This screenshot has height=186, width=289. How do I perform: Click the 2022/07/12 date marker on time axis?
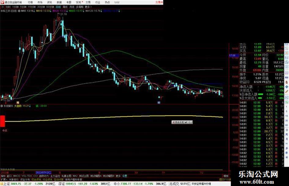point(44,173)
